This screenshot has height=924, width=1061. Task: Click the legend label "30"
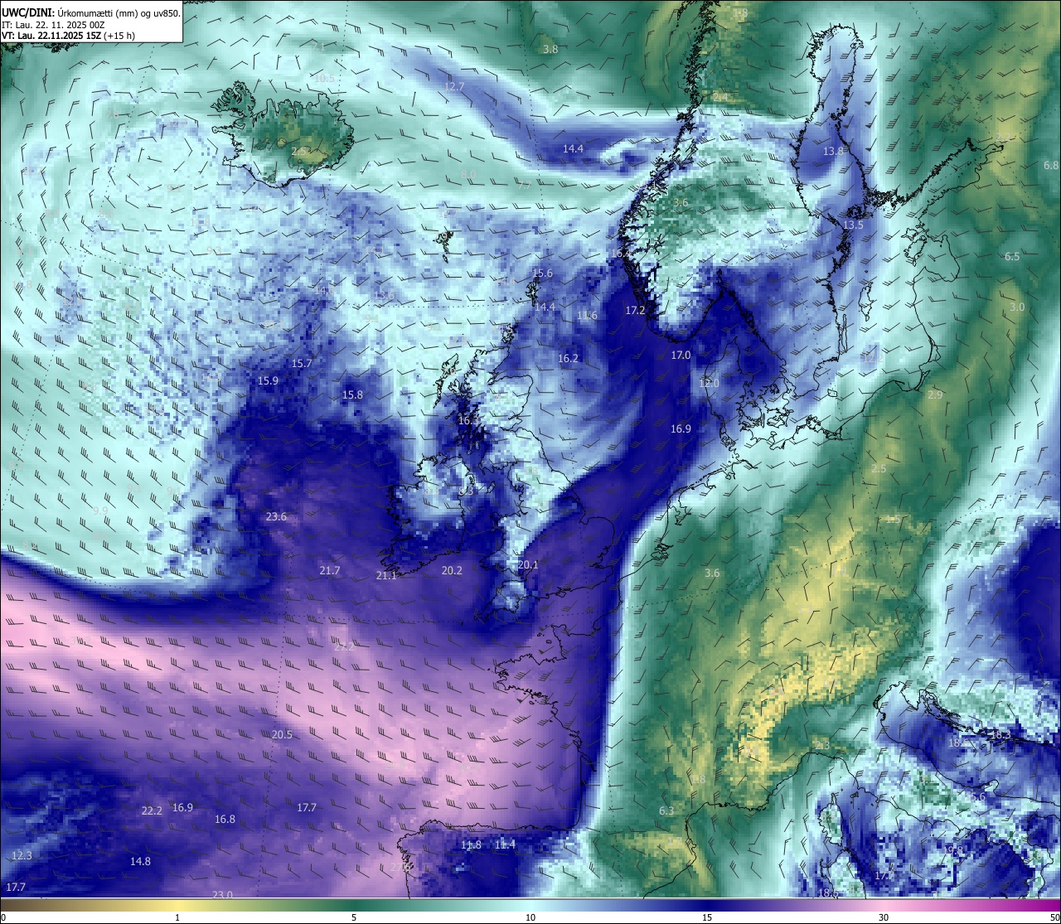click(884, 917)
